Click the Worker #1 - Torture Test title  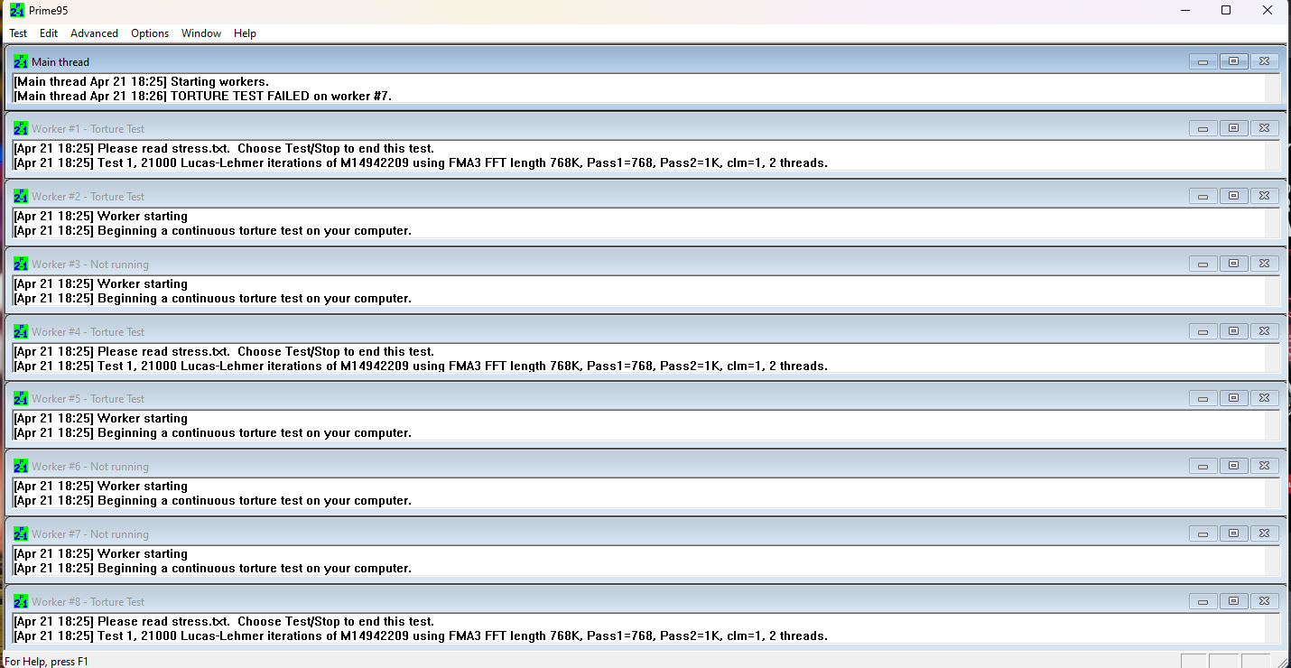tap(88, 129)
